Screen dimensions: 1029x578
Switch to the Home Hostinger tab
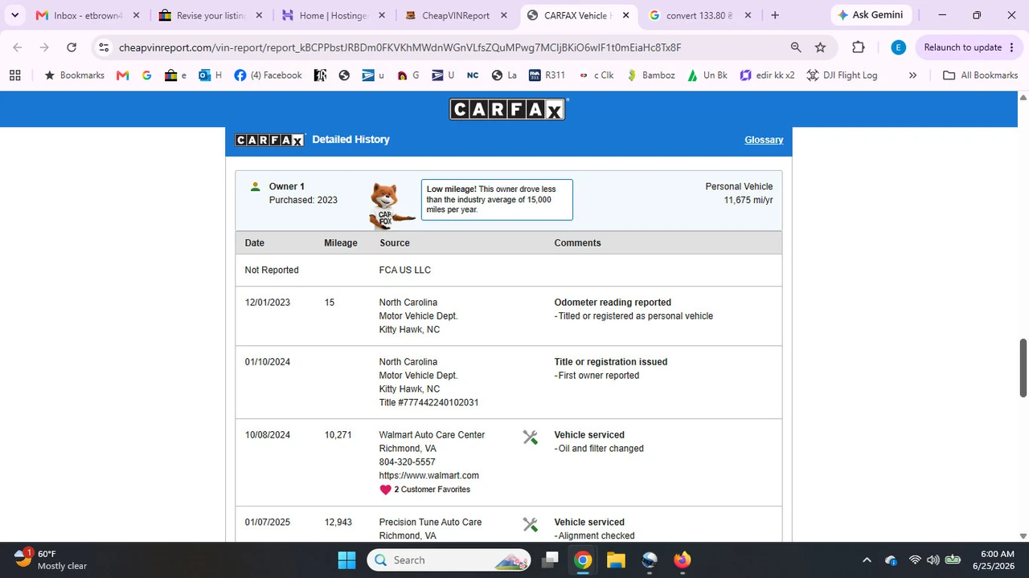[x=334, y=15]
